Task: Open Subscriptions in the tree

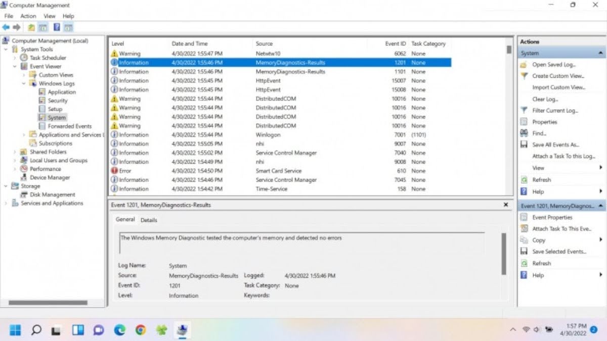Action: pyautogui.click(x=56, y=143)
